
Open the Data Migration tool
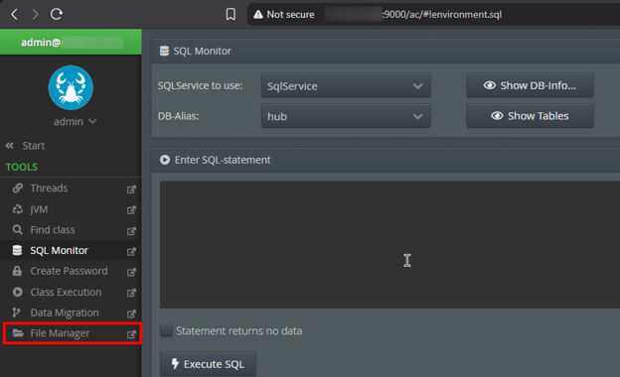pos(65,313)
